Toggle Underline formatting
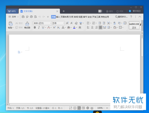149x113 pixels. pos(43,28)
